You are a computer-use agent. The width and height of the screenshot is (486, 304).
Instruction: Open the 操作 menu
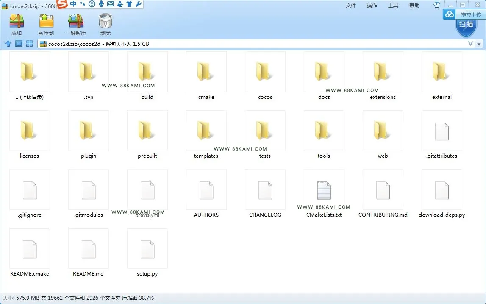[372, 5]
